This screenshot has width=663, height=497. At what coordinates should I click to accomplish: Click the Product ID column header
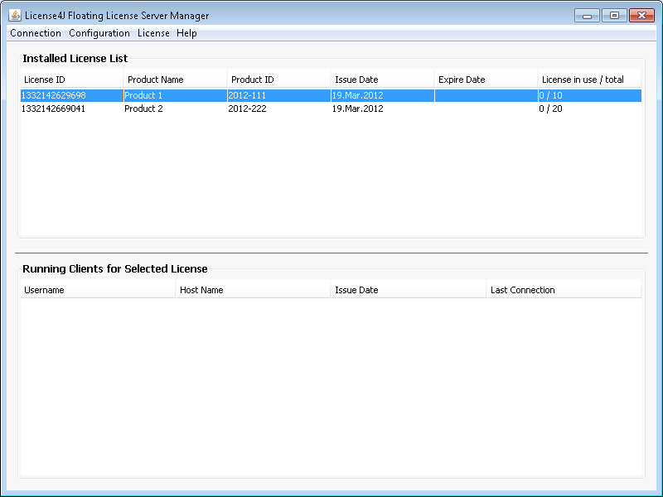coord(278,80)
